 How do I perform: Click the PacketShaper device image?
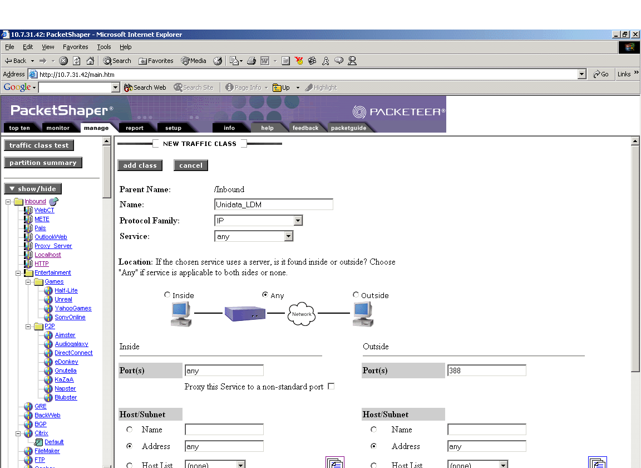245,314
